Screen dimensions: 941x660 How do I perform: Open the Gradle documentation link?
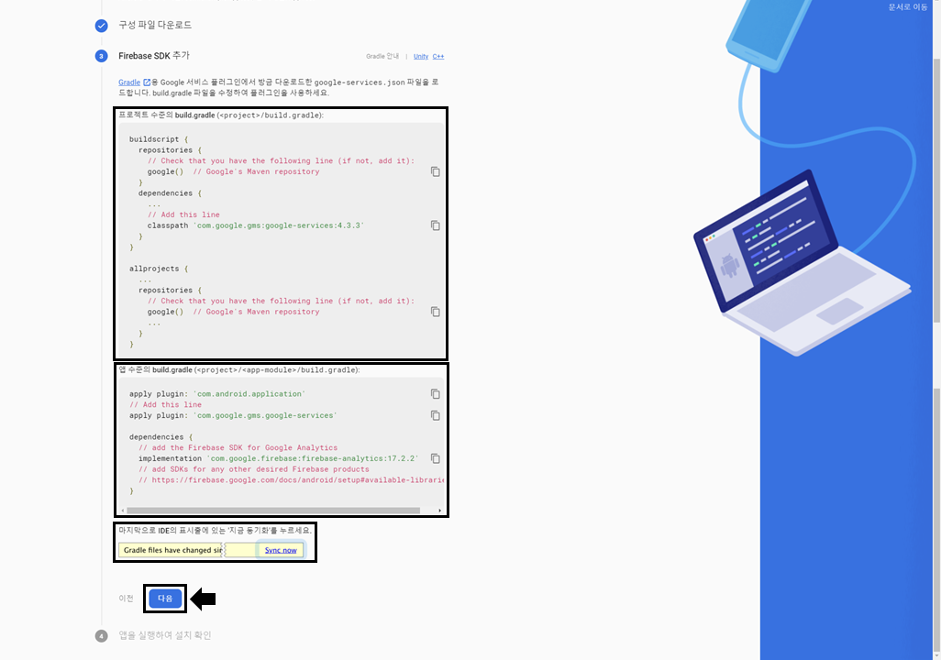click(129, 82)
